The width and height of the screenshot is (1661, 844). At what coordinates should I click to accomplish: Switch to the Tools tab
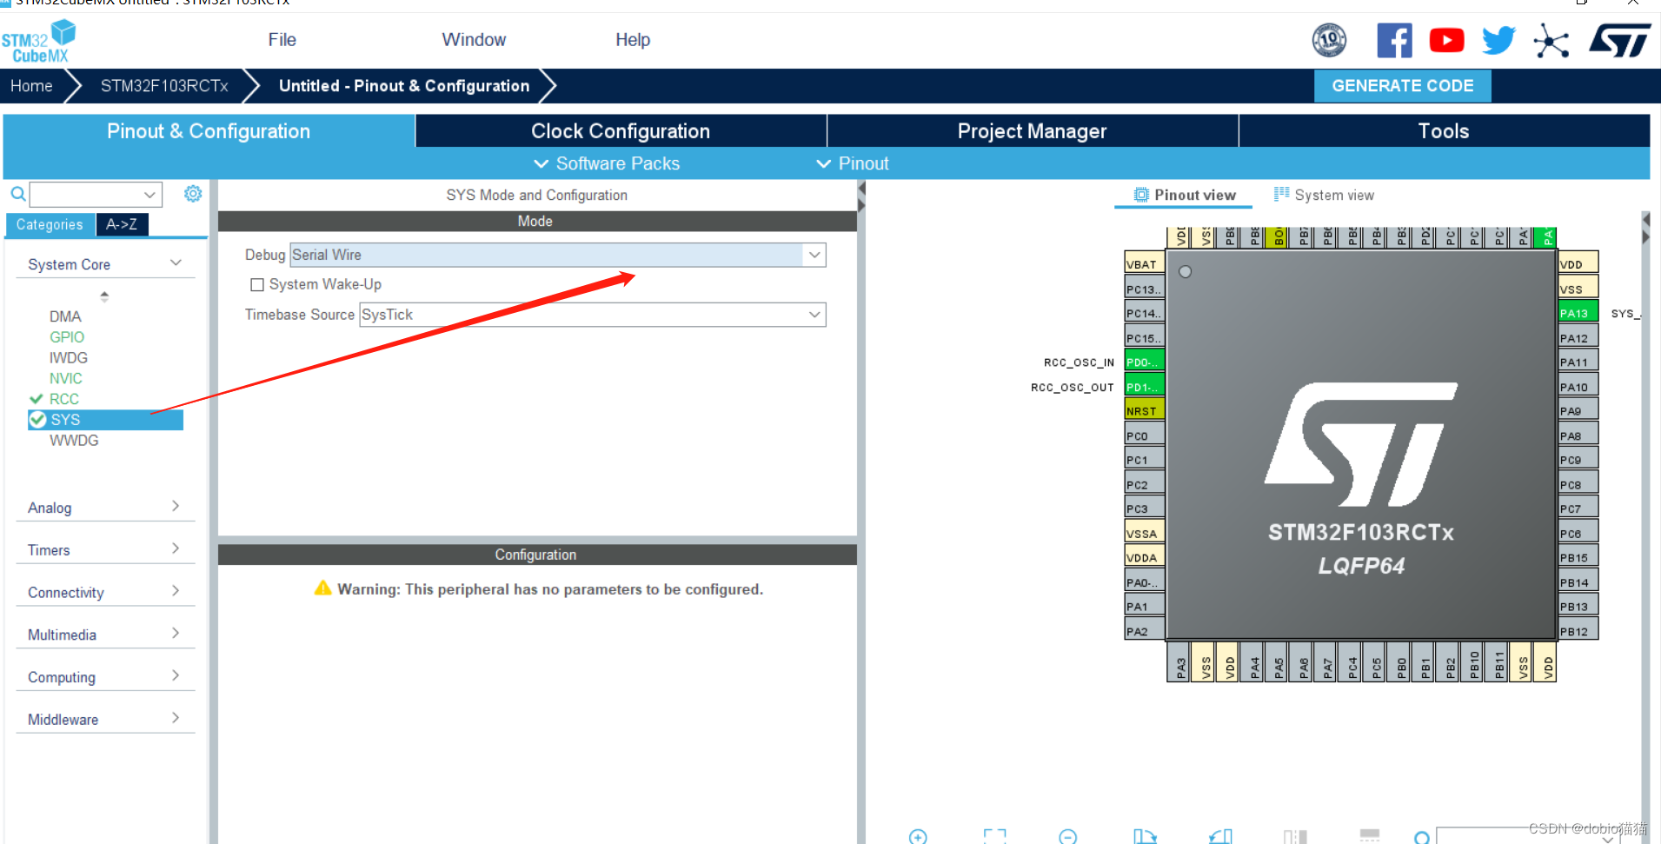point(1444,131)
